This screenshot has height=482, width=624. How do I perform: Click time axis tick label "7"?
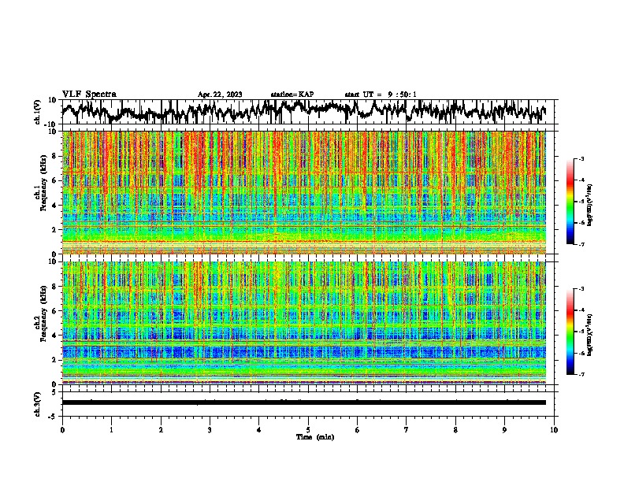[407, 430]
